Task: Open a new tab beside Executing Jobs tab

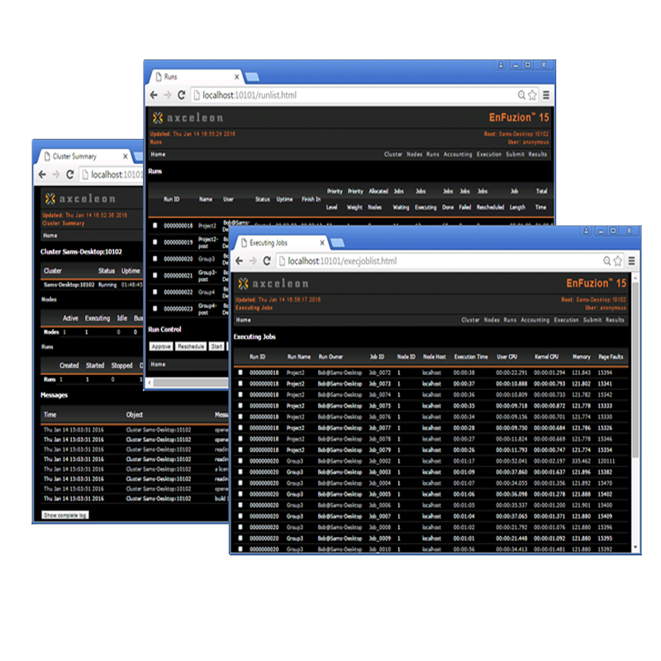Action: (x=338, y=243)
